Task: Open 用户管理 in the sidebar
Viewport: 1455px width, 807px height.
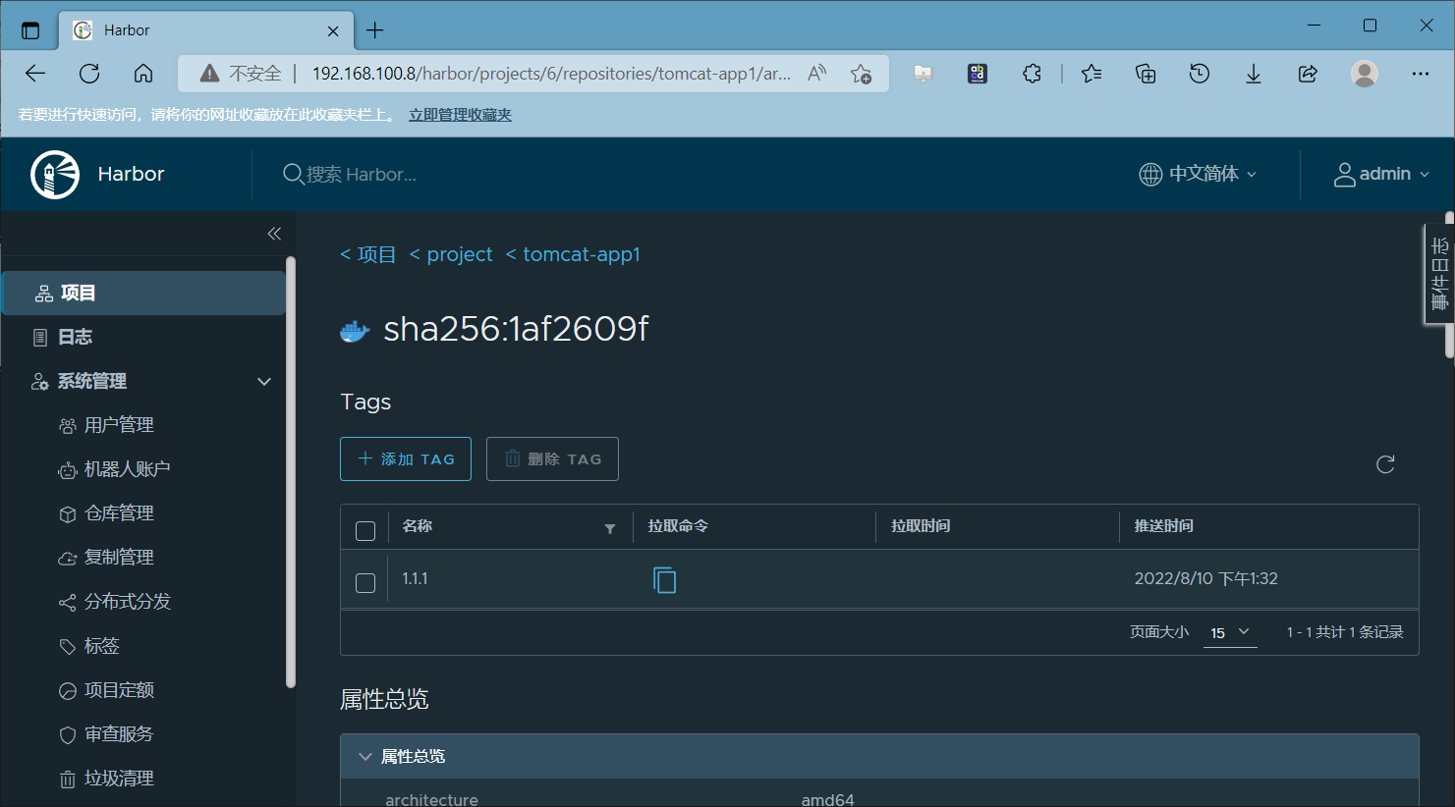Action: point(119,425)
